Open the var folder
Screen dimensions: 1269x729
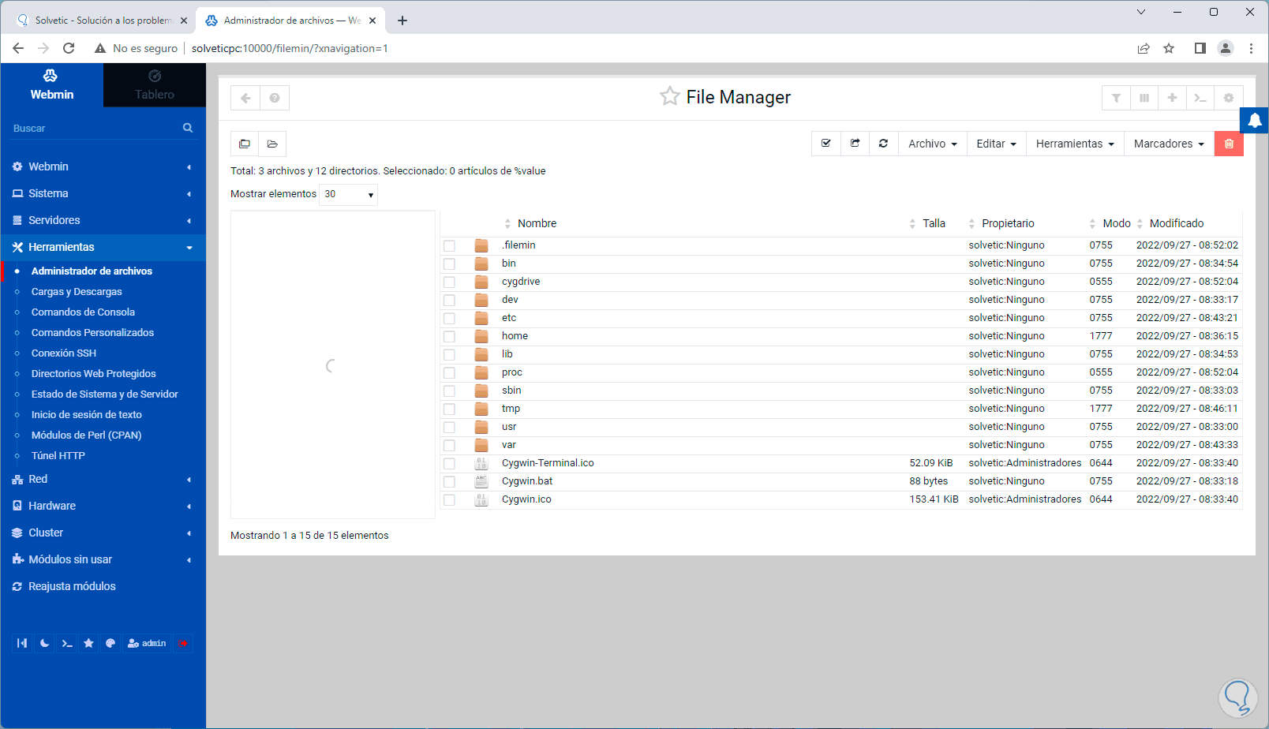pyautogui.click(x=509, y=445)
